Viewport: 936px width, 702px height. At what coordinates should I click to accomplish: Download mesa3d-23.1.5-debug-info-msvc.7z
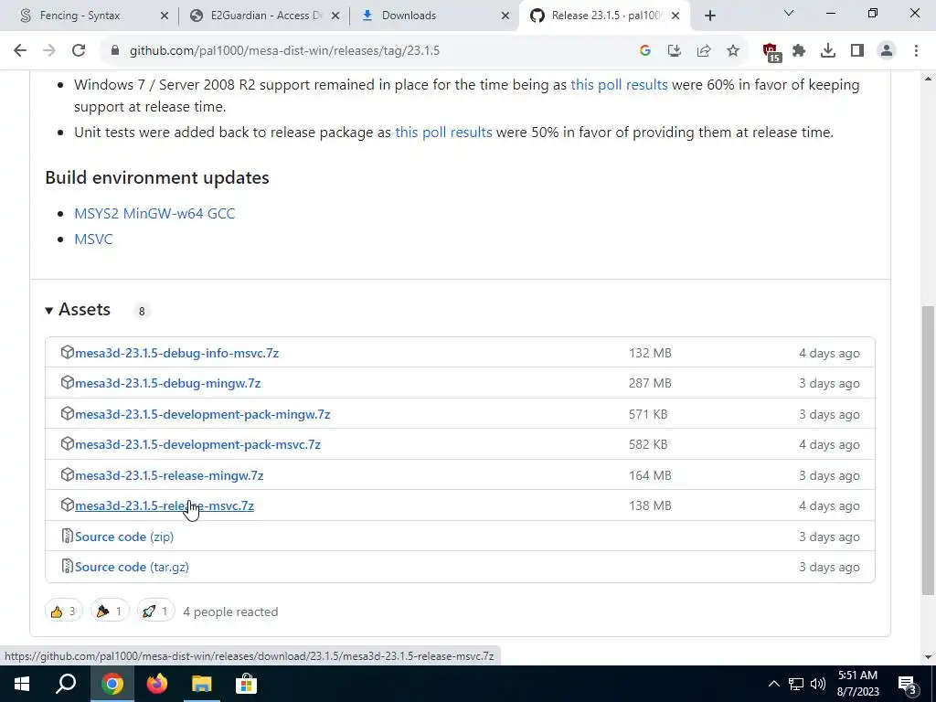click(176, 353)
